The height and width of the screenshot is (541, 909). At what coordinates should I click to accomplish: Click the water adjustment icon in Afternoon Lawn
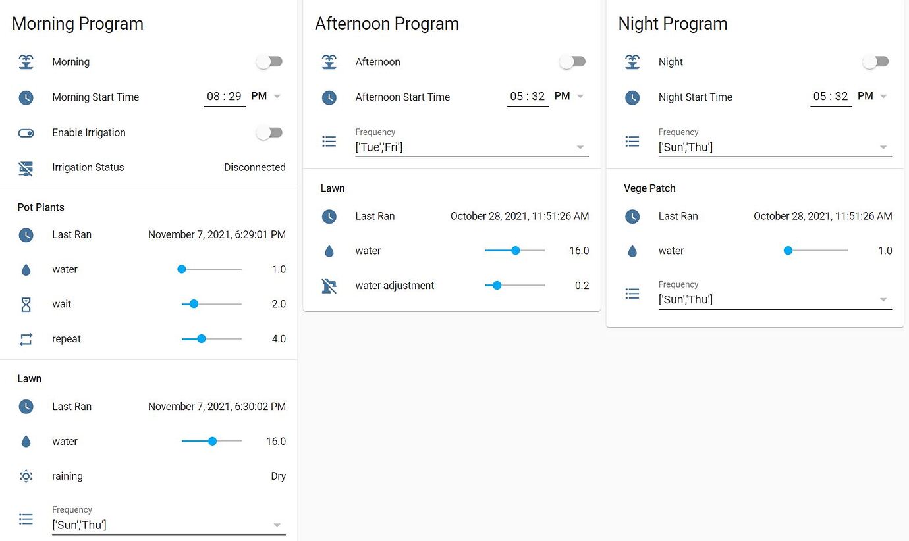click(329, 285)
